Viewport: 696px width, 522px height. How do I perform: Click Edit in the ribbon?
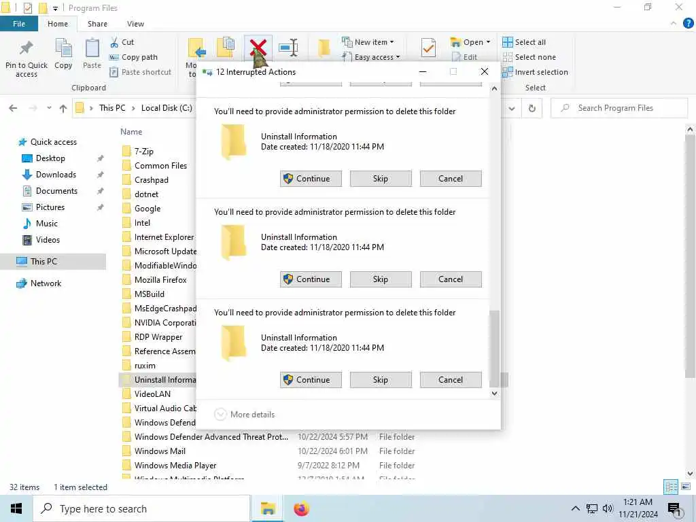coord(465,57)
